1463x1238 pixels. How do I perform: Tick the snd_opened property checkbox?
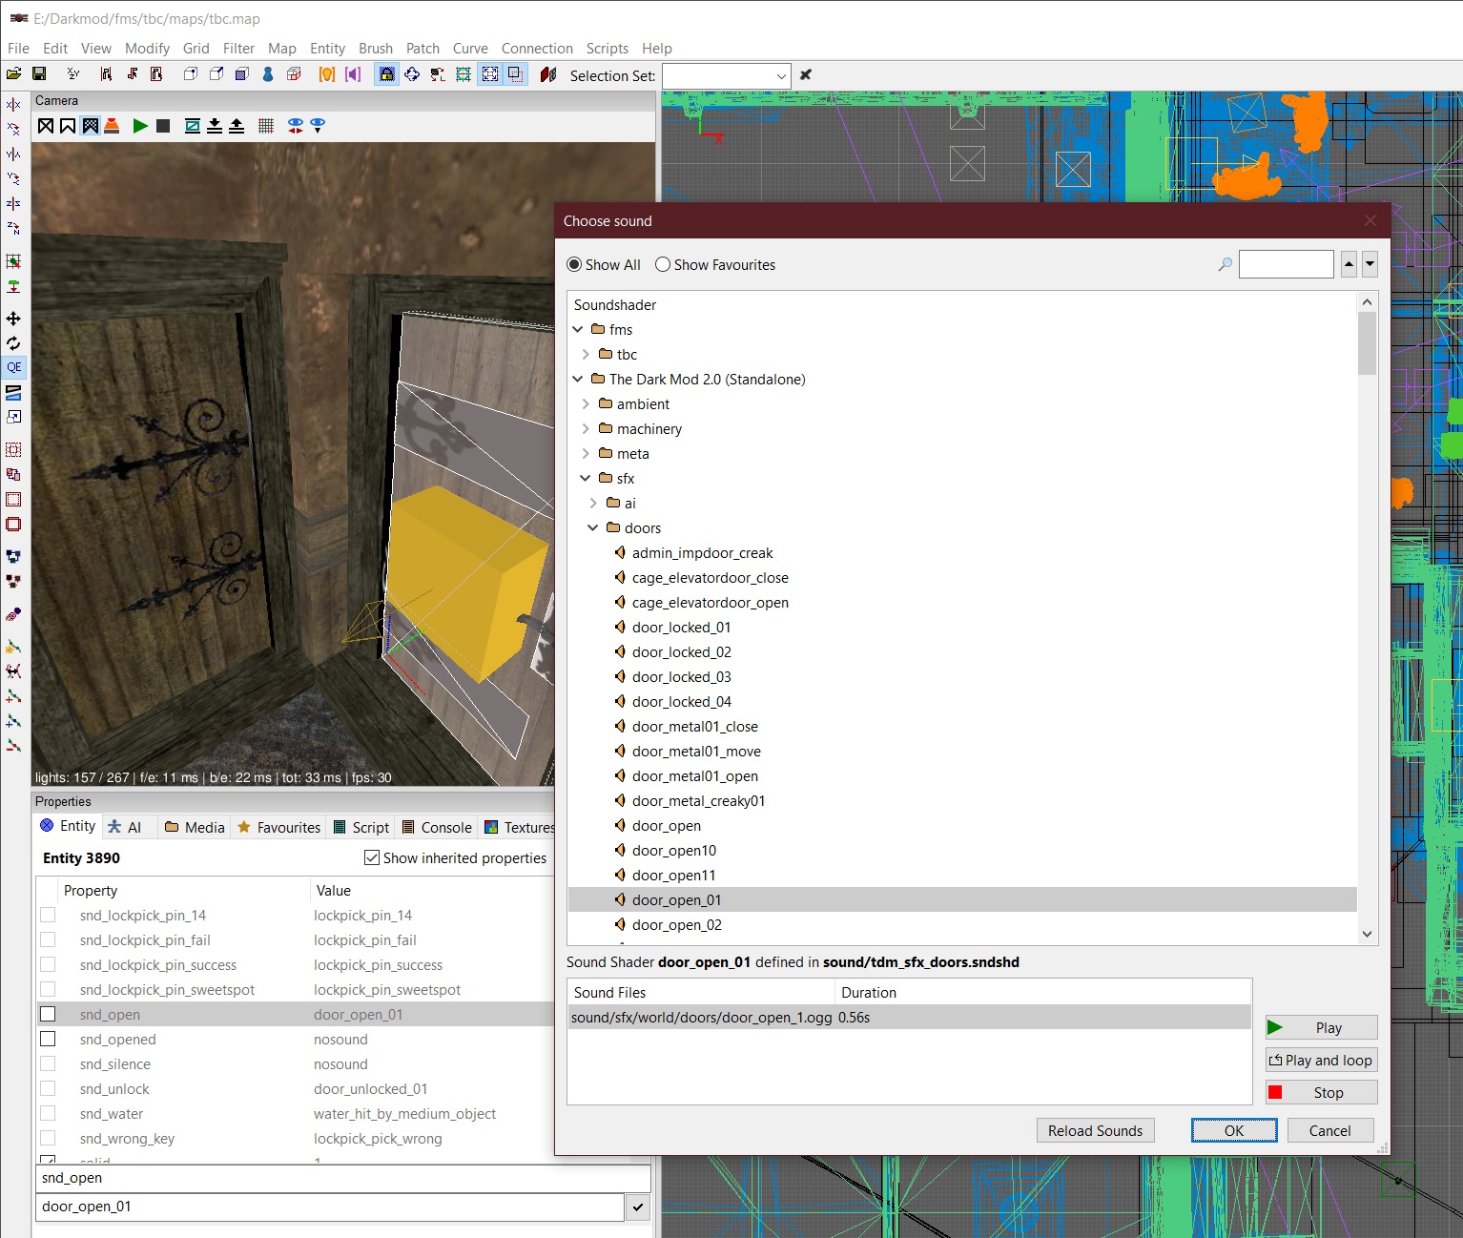(x=48, y=1040)
